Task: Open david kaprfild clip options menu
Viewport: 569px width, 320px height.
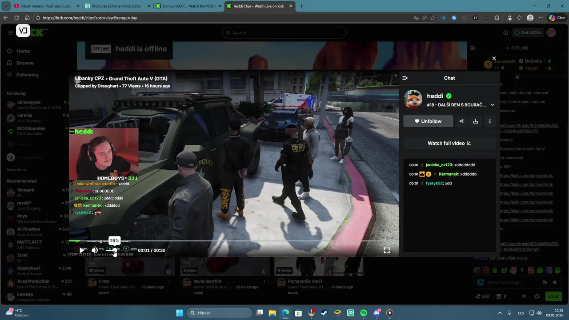Action: tap(264, 281)
